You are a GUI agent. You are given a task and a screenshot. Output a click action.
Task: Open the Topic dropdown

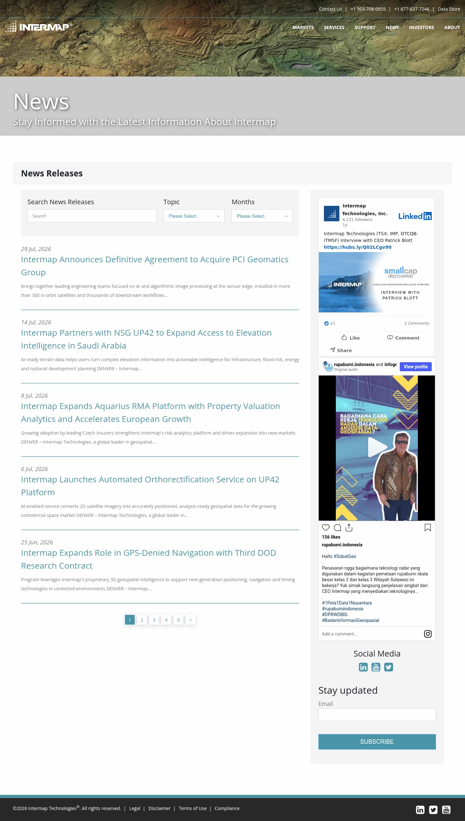(x=194, y=216)
